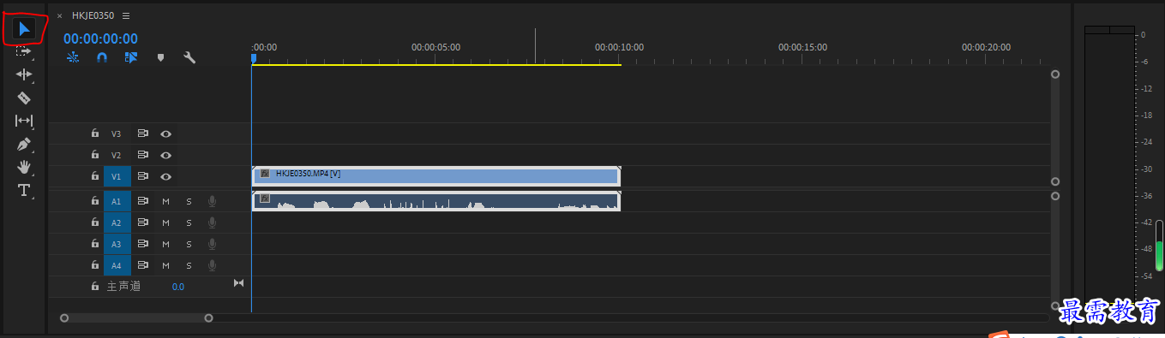Mute track A1

point(166,201)
